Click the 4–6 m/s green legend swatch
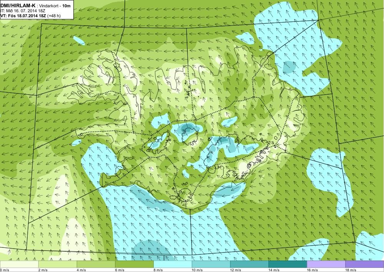Image resolution: width=384 pixels, height=272 pixels. 96,264
